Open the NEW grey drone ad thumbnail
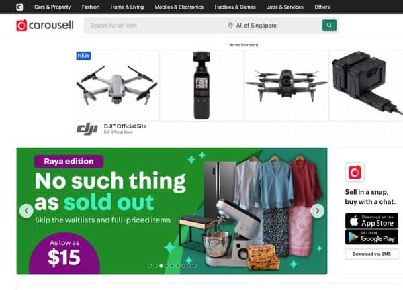 point(117,85)
